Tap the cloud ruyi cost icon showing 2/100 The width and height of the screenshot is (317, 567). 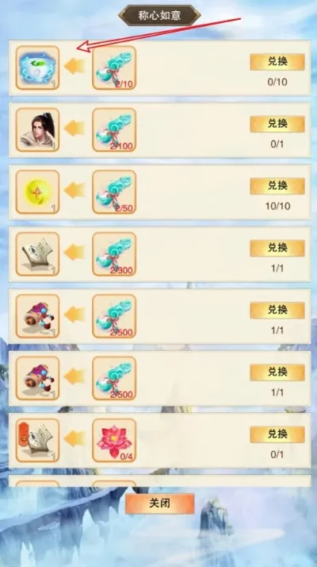pyautogui.click(x=114, y=129)
